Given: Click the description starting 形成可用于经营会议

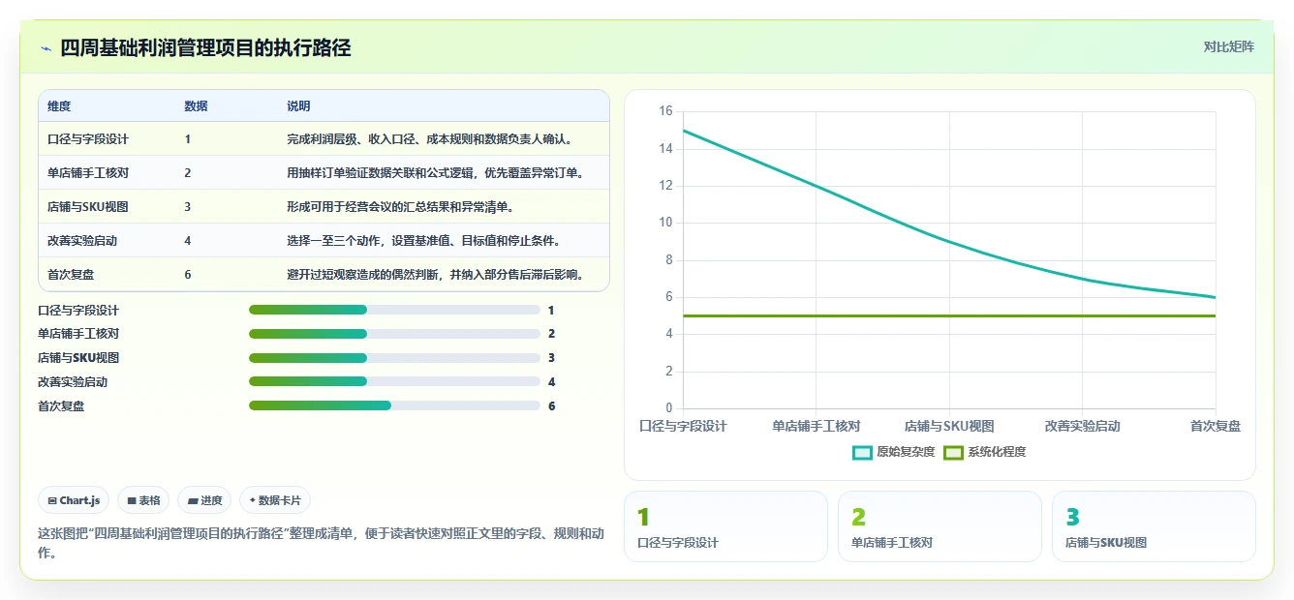Looking at the screenshot, I should (400, 207).
